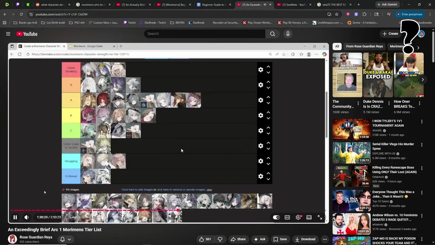Switch the player to theater mode

[309, 217]
